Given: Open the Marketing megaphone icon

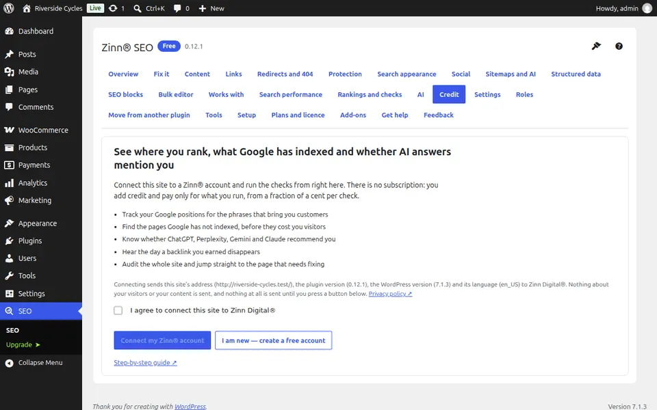Looking at the screenshot, I should [9, 200].
